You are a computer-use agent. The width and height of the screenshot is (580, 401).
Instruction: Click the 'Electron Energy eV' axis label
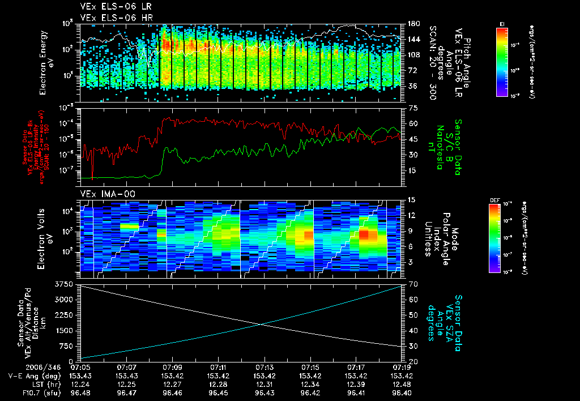(x=48, y=63)
